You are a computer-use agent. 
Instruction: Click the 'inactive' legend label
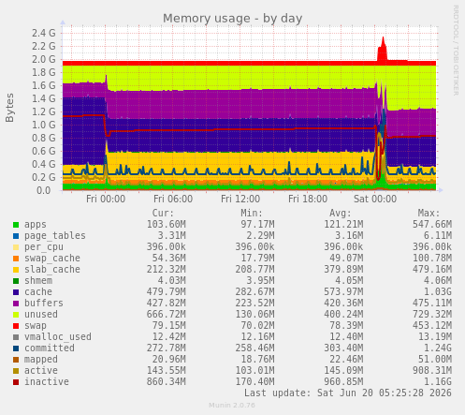tap(47, 382)
